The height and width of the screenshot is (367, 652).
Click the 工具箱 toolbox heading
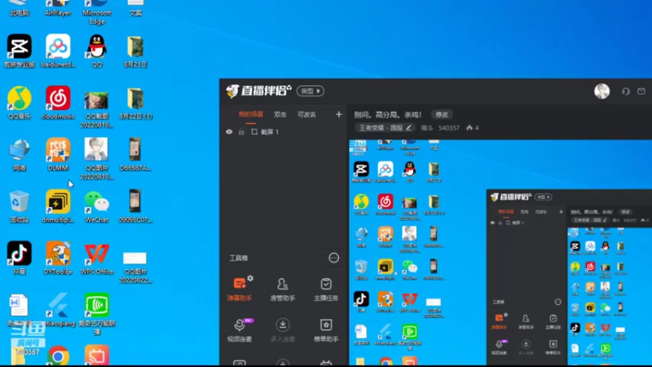239,258
